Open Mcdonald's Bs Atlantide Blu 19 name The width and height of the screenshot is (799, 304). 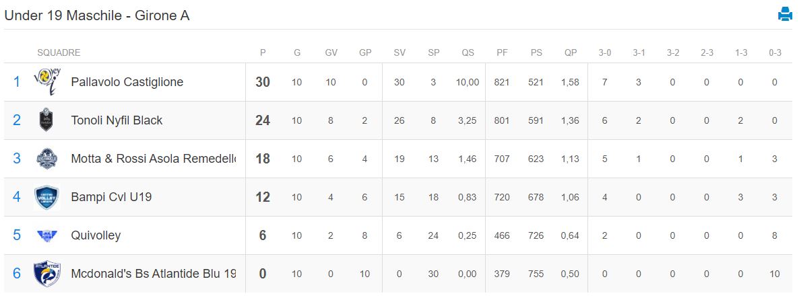[x=154, y=274]
